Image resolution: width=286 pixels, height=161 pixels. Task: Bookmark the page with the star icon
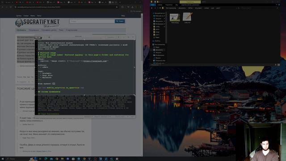117,7
